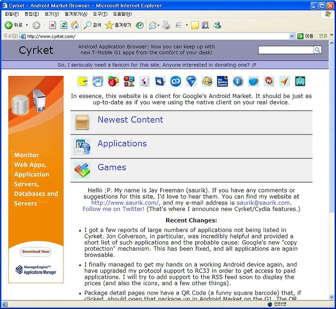Click the Windows flag throbber logo
Viewport: 336px width, 309px height.
tap(328, 14)
